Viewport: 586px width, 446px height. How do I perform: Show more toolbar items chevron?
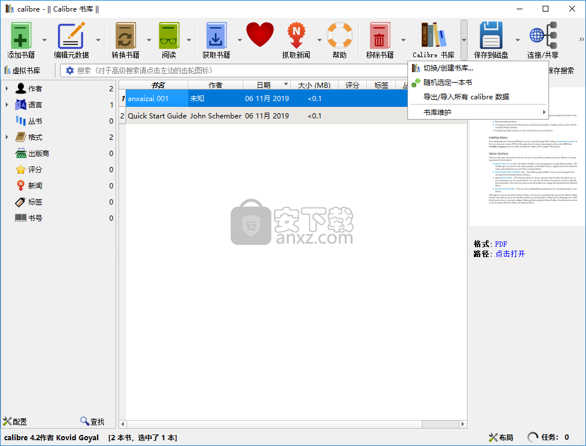pos(581,39)
